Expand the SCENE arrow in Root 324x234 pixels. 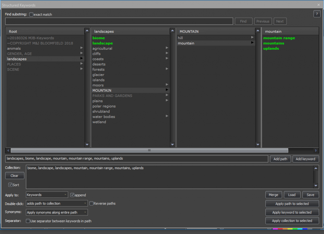tap(82, 69)
